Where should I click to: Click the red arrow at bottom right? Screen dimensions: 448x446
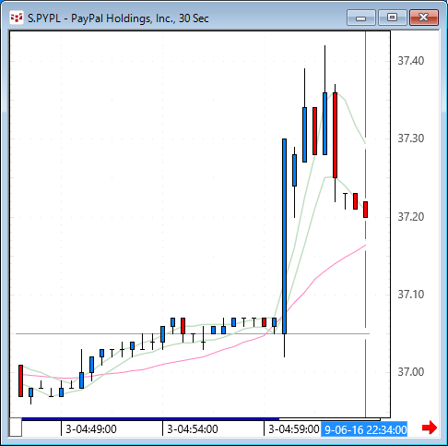pyautogui.click(x=430, y=428)
